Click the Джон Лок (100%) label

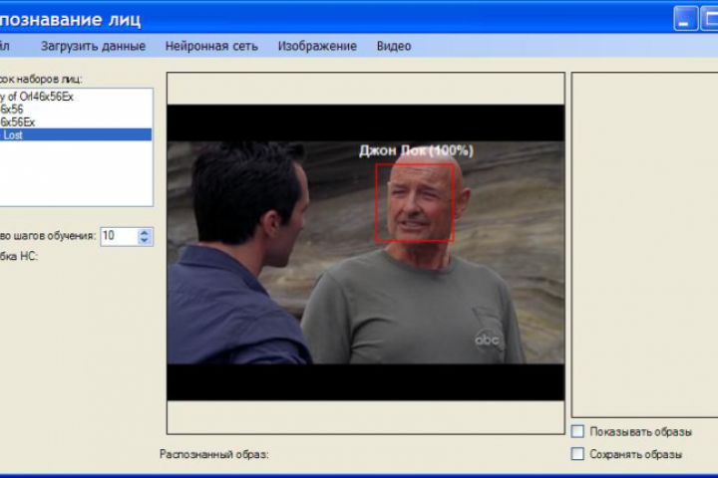(x=416, y=150)
